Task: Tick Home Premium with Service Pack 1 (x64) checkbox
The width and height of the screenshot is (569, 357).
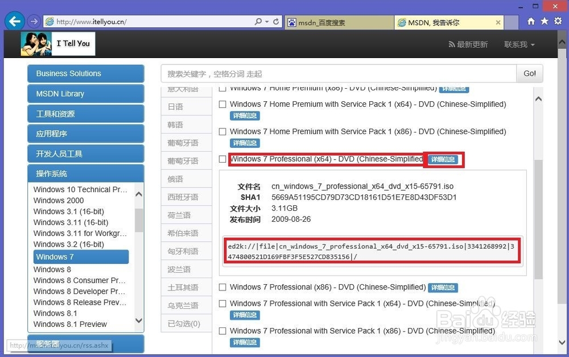Action: 222,105
